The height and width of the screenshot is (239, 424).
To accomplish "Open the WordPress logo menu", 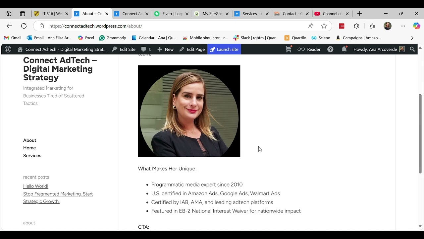I will click(8, 49).
